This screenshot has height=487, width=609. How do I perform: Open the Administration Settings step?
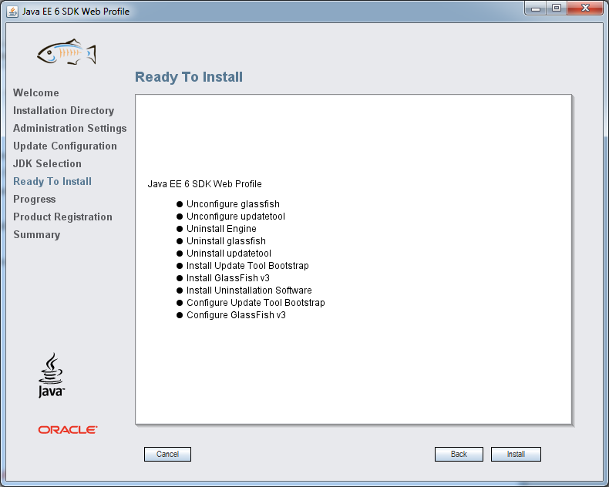tap(70, 129)
